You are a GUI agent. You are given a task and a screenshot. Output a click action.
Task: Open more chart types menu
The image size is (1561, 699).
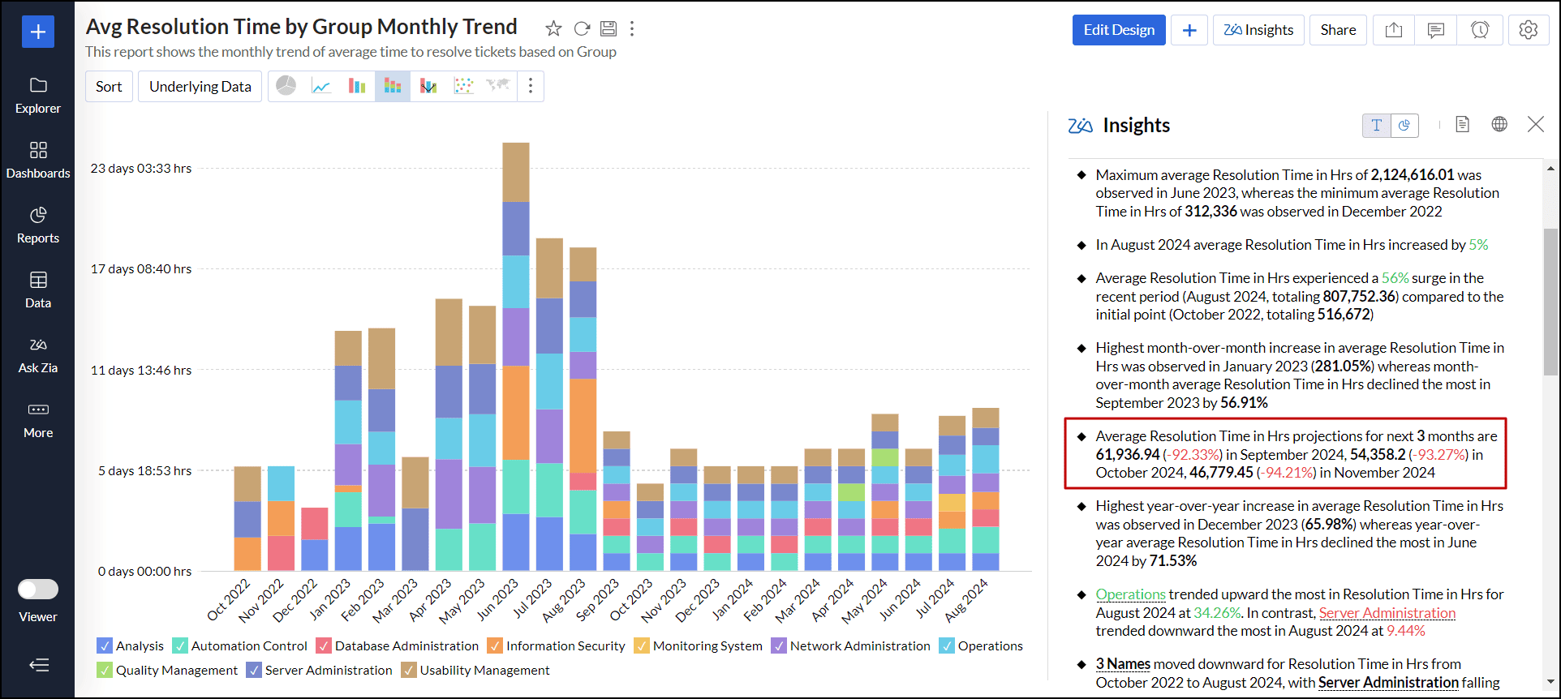531,86
